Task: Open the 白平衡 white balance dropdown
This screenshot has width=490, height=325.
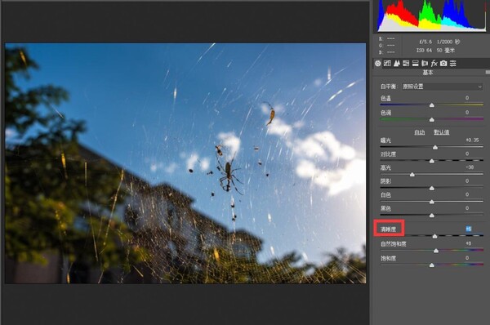Action: click(442, 87)
